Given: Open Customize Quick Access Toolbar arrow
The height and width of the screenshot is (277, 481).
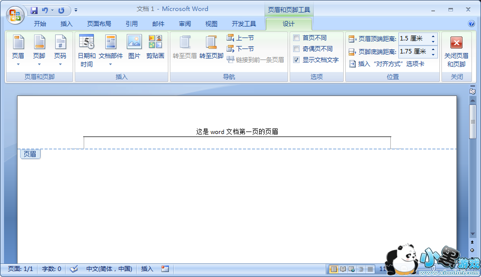Looking at the screenshot, I should pyautogui.click(x=76, y=10).
